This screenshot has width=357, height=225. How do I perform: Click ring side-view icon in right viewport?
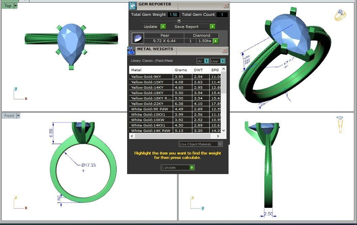coord(340,124)
